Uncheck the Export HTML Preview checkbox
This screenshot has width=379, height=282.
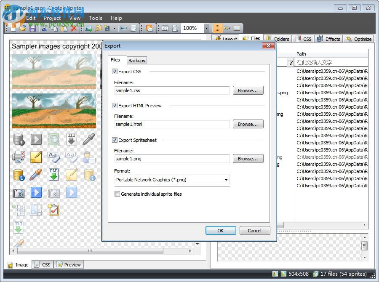point(115,106)
